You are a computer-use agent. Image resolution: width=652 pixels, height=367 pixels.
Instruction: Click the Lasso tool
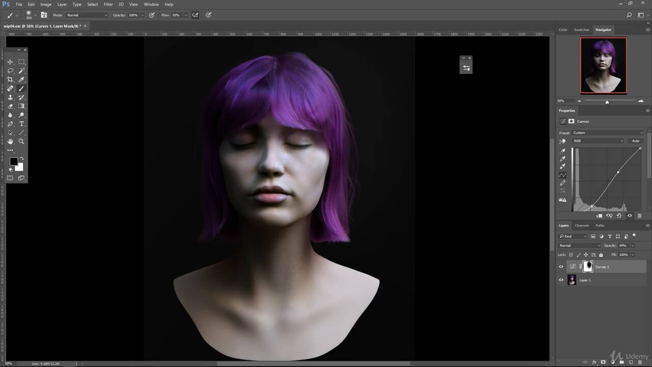[x=10, y=71]
